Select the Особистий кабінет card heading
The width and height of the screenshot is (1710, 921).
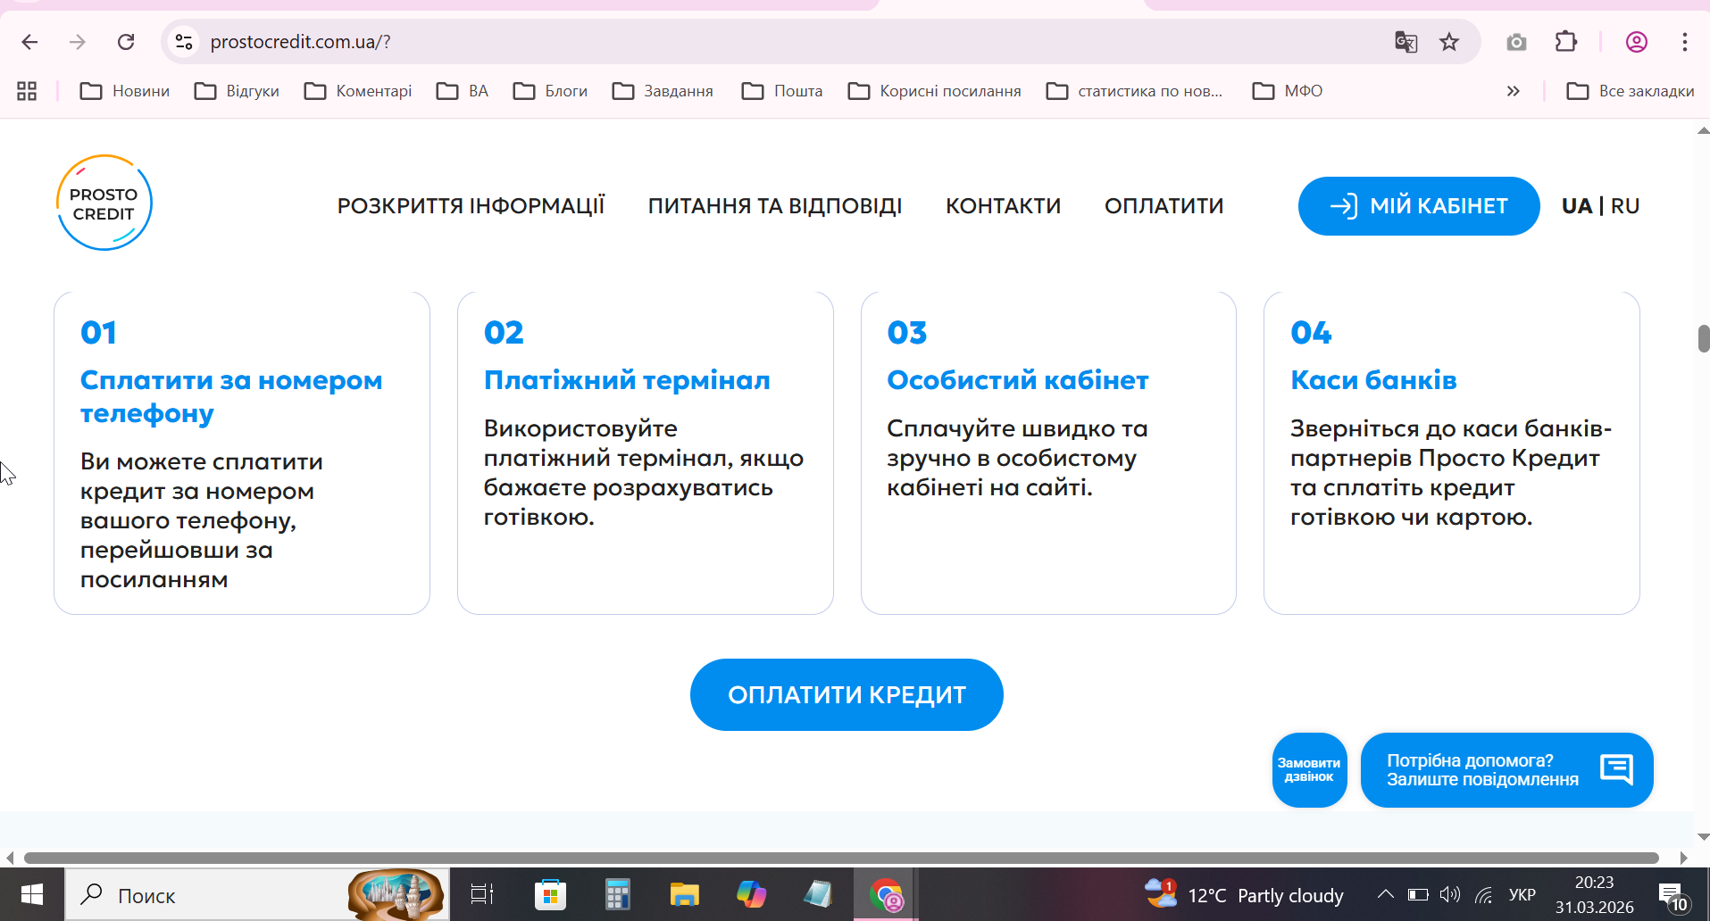(1017, 380)
